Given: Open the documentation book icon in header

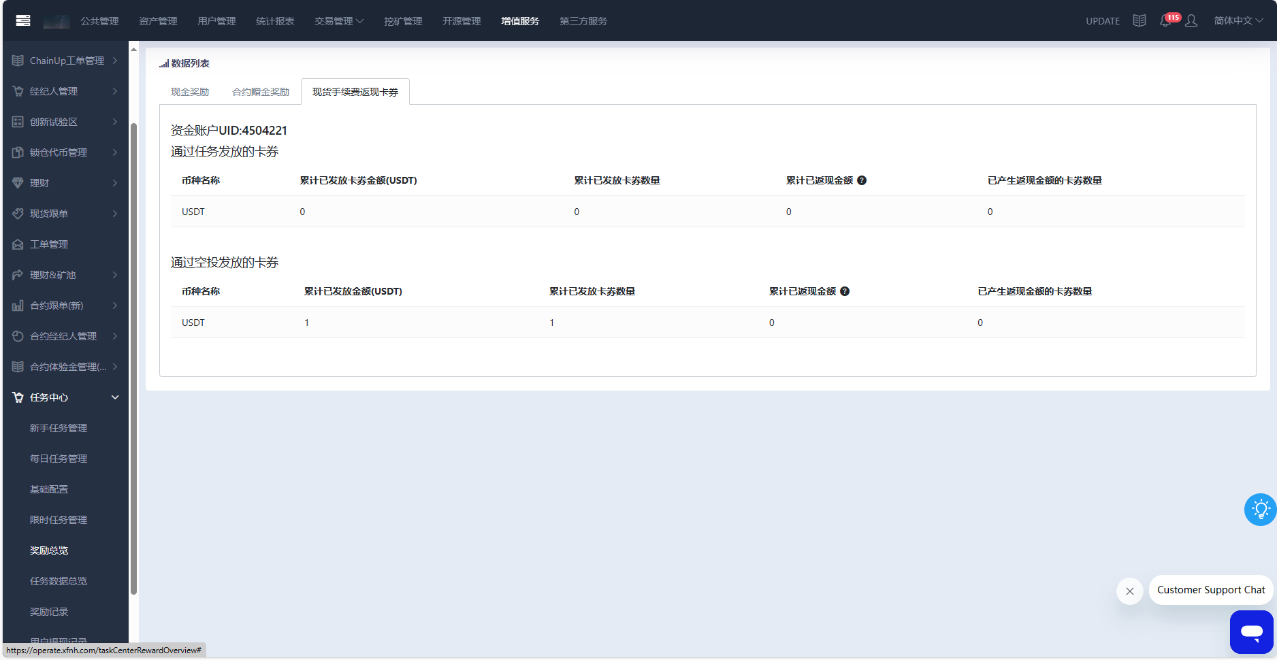Looking at the screenshot, I should [1139, 20].
